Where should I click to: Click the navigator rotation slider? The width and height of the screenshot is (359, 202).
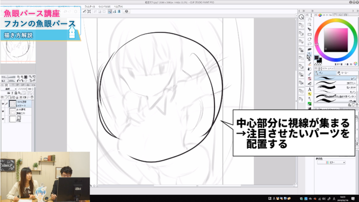pos(8,81)
